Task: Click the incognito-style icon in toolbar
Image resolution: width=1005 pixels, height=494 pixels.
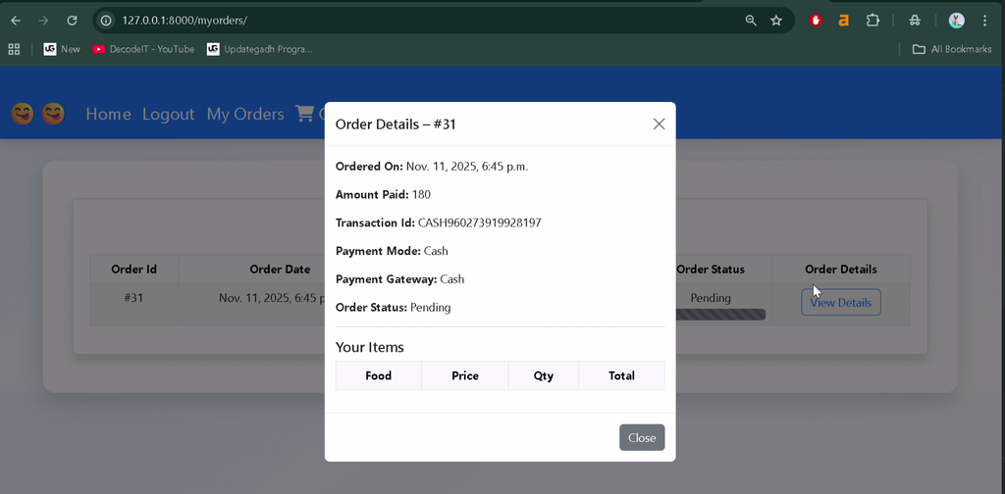Action: click(915, 21)
